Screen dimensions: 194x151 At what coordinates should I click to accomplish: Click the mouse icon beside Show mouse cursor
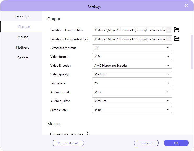click(x=88, y=134)
